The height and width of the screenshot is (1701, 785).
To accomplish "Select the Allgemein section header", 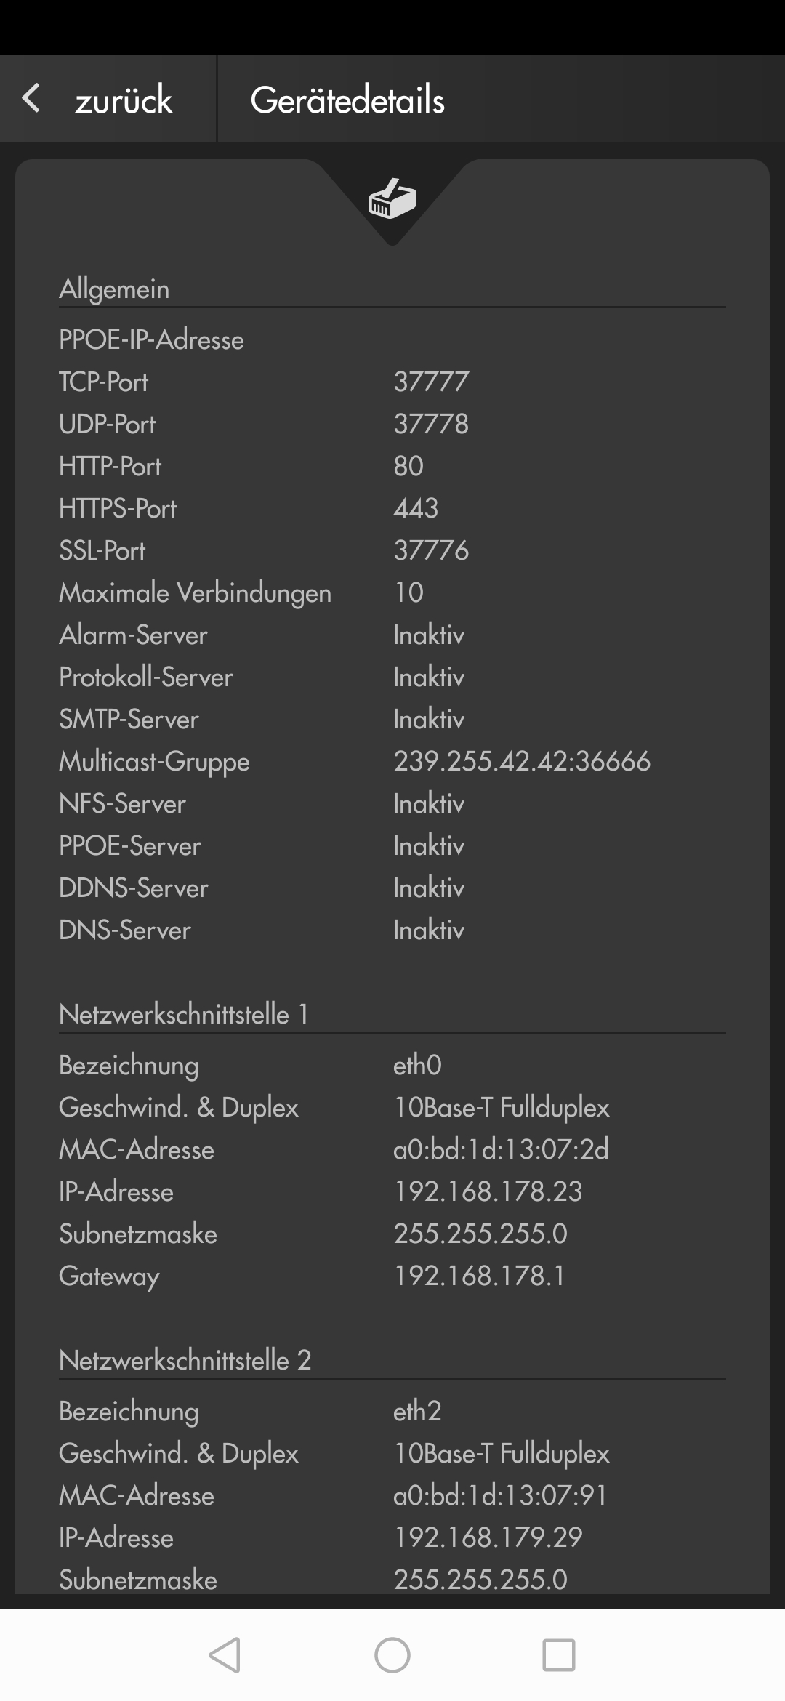I will tap(114, 289).
